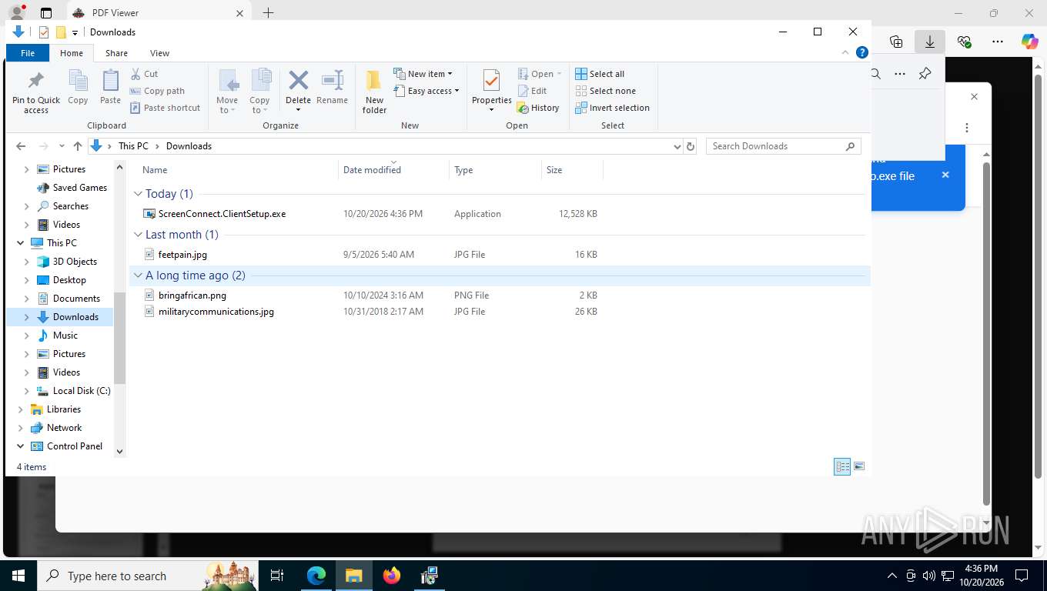Click the Paste ribbon icon
This screenshot has height=591, width=1047.
pos(110,80)
